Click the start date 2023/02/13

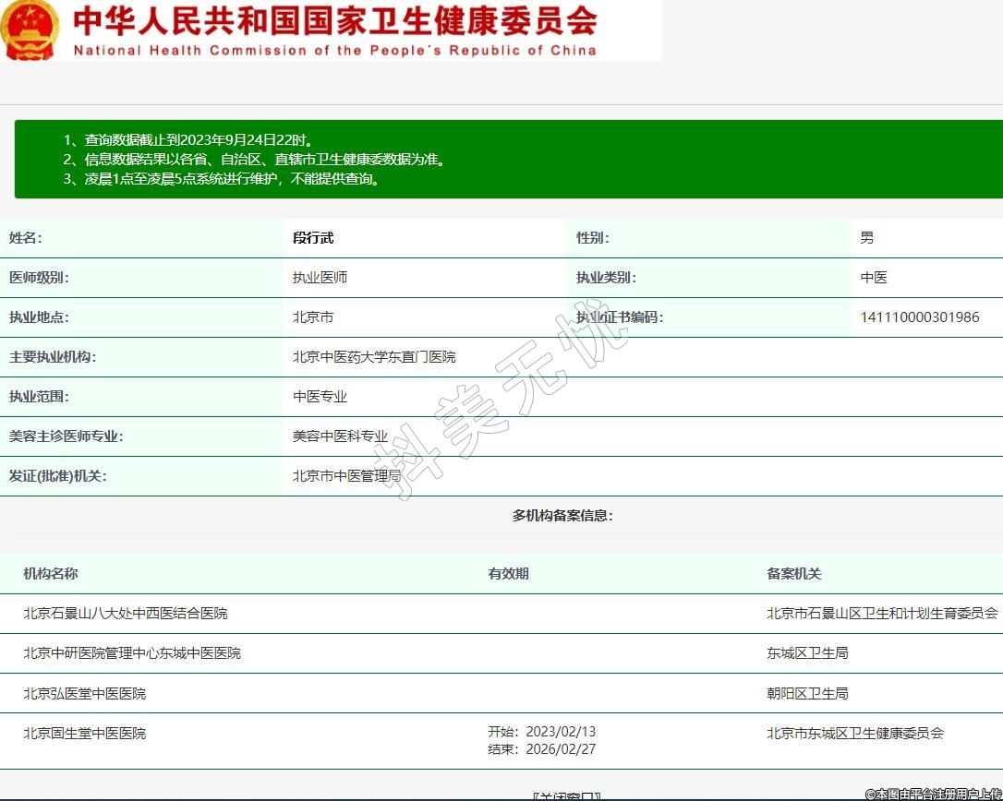tap(560, 732)
